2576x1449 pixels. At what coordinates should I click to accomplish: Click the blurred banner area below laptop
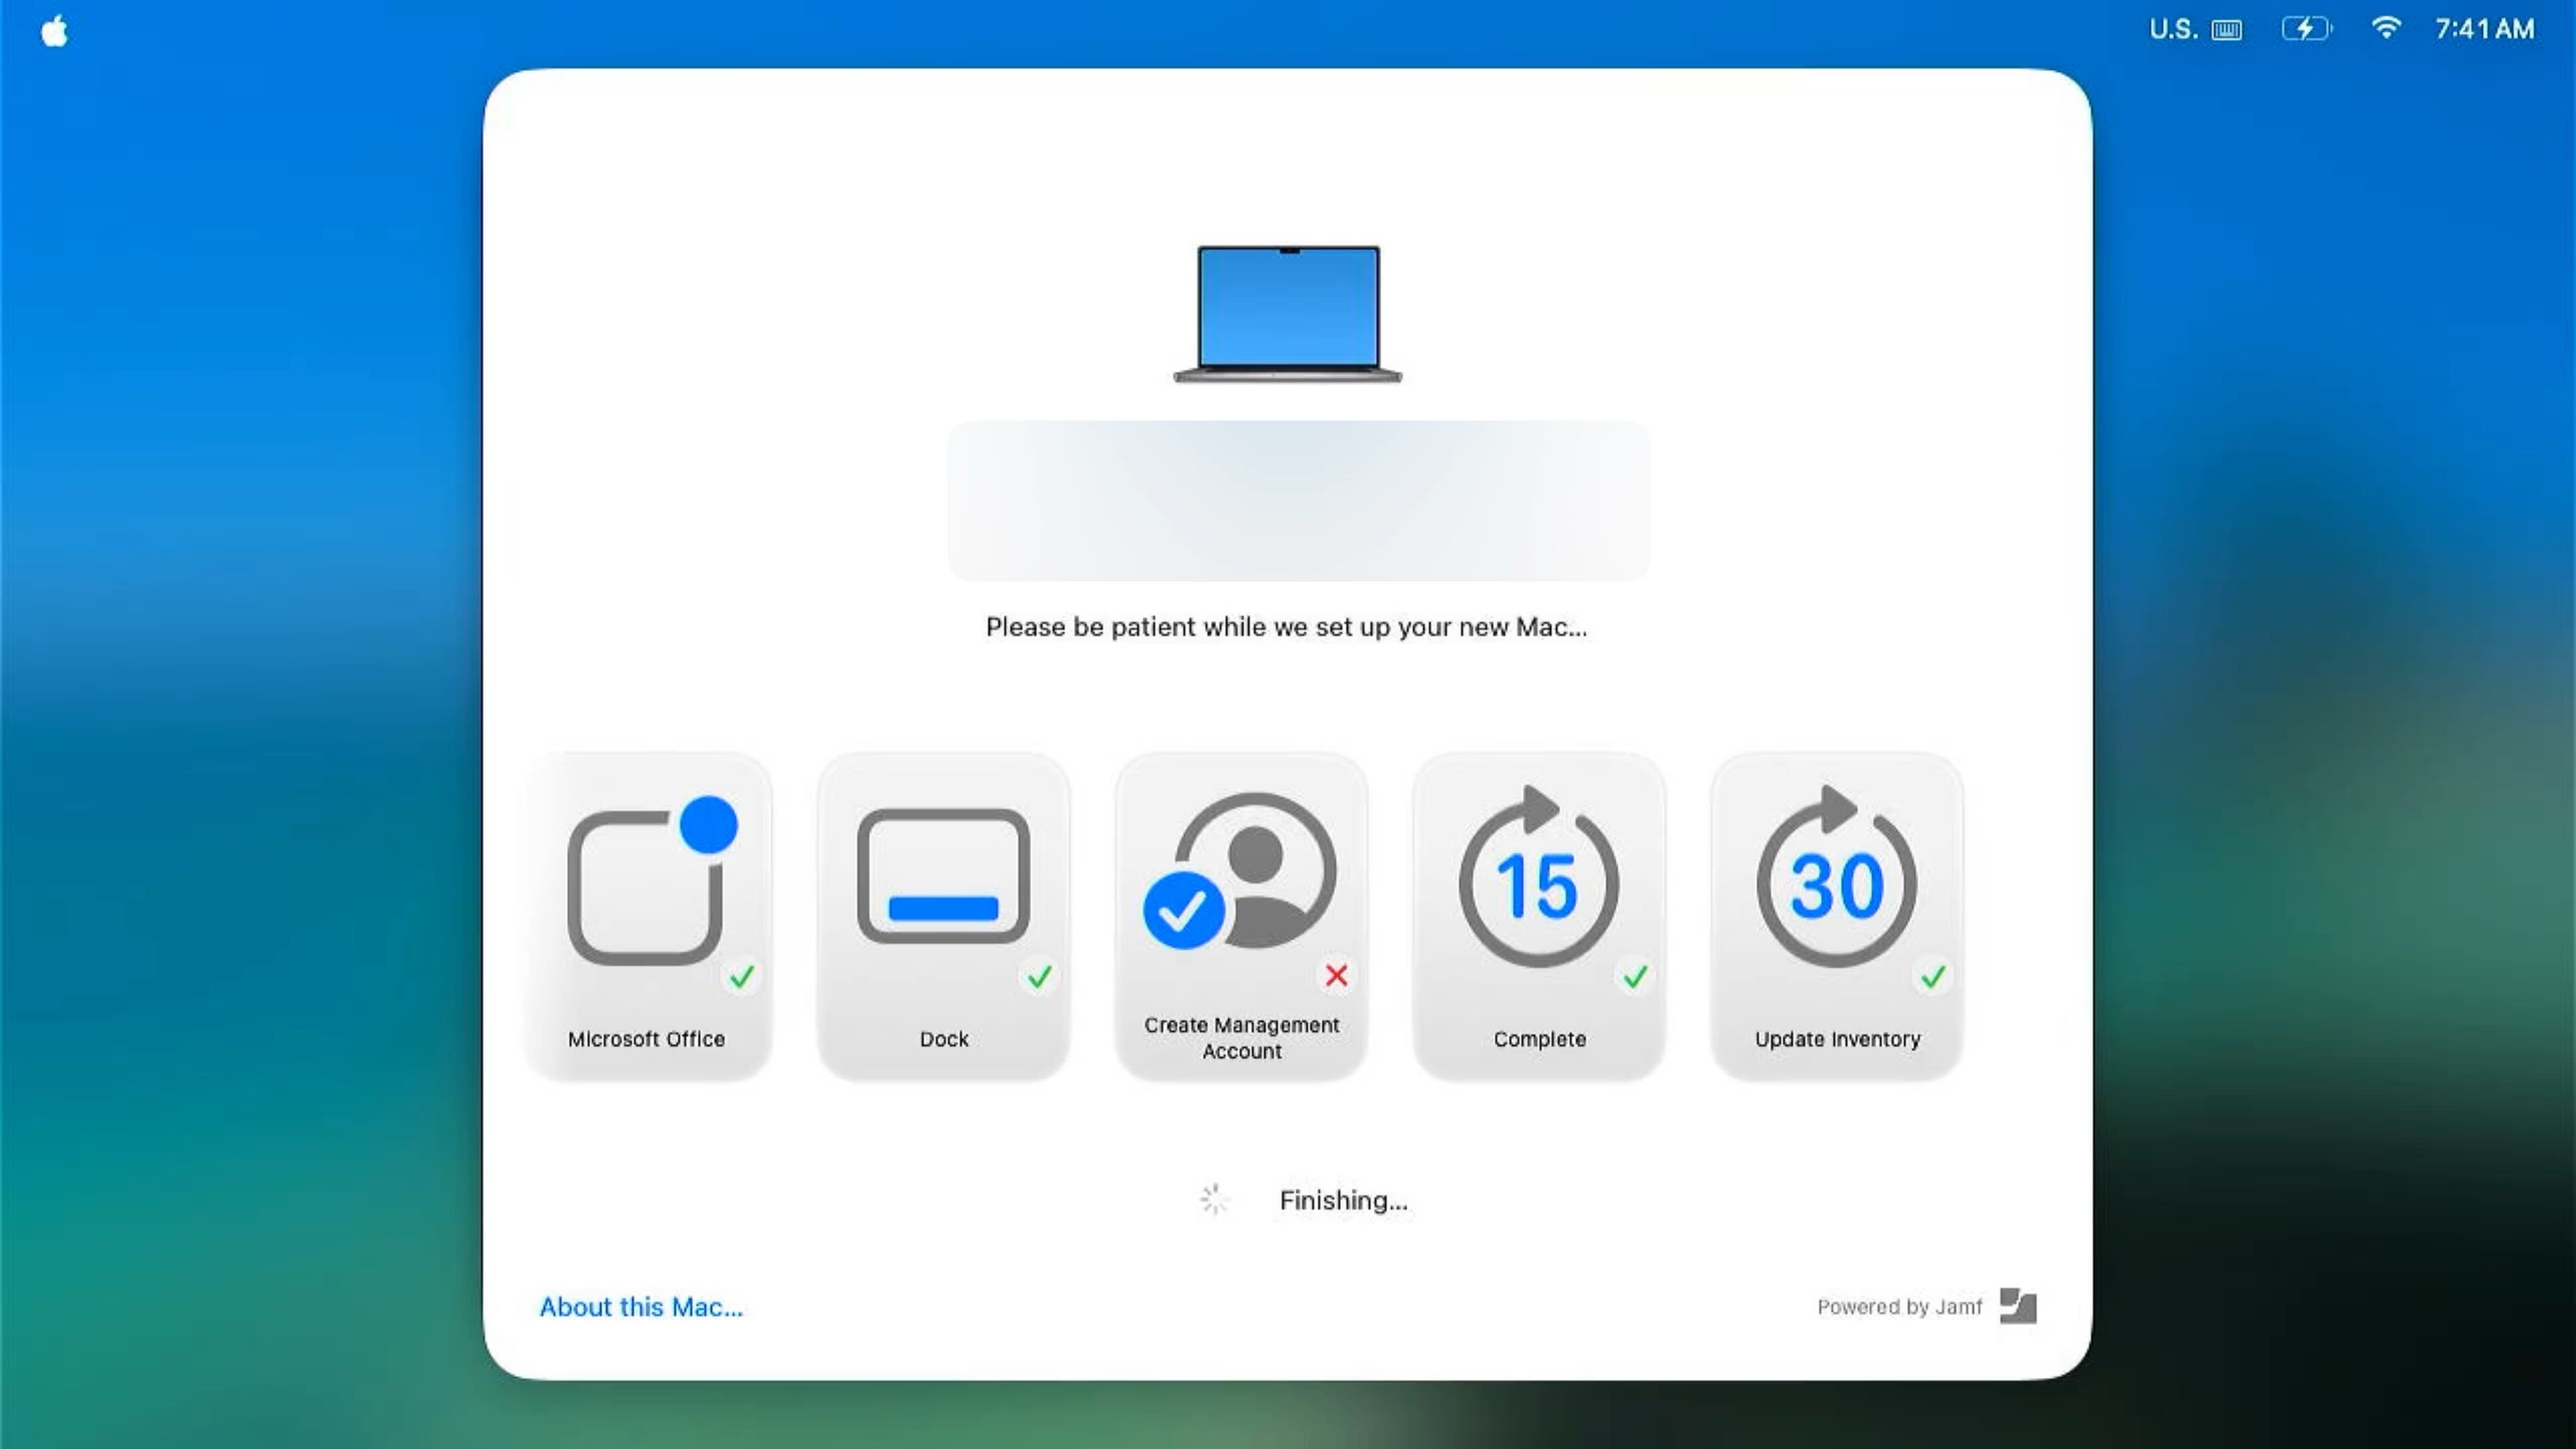1298,500
